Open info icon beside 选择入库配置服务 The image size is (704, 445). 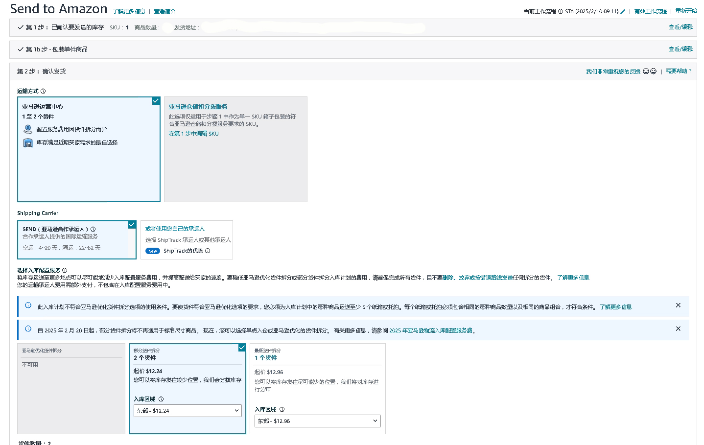(65, 270)
